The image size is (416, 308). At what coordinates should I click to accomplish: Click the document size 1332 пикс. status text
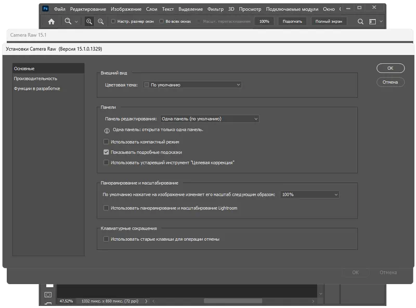click(110, 301)
